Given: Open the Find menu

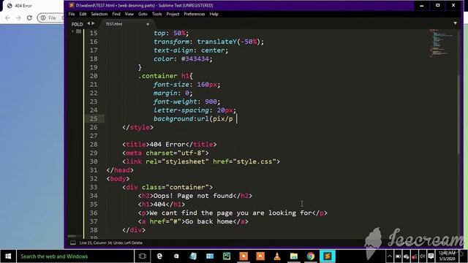Looking at the screenshot, I should pyautogui.click(x=116, y=14).
